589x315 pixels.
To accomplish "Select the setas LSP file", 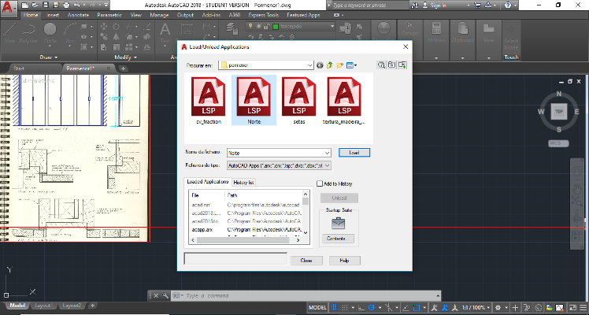I will (299, 101).
